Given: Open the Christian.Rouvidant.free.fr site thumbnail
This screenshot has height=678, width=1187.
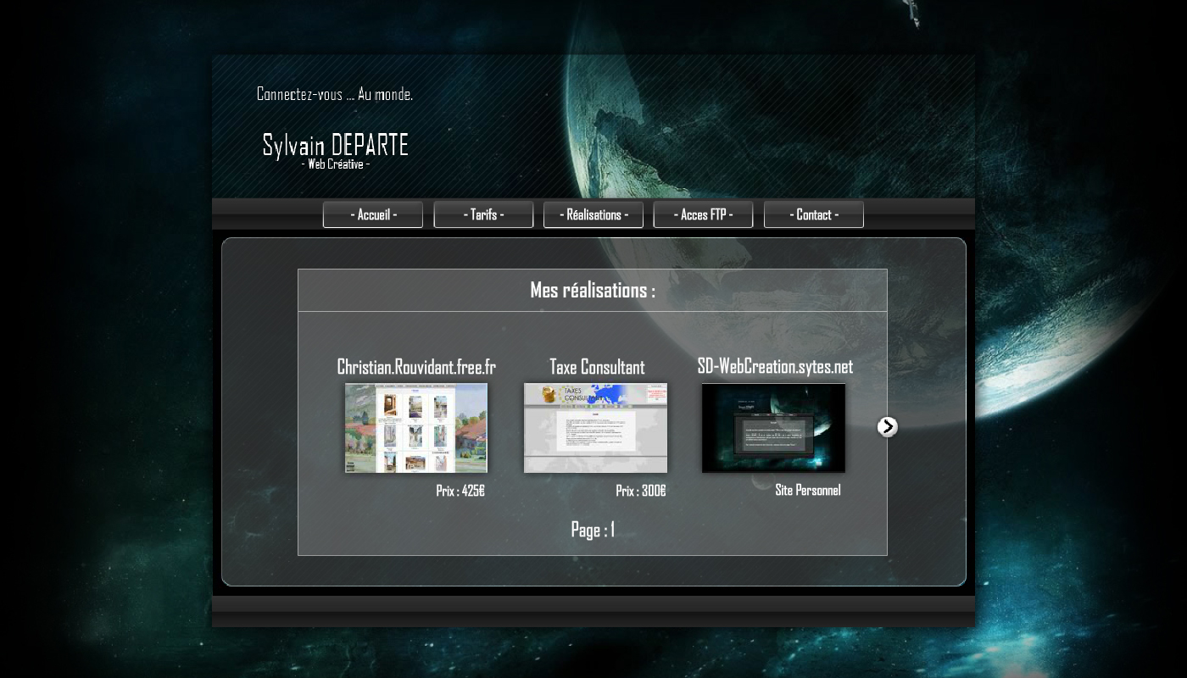Looking at the screenshot, I should pos(415,428).
